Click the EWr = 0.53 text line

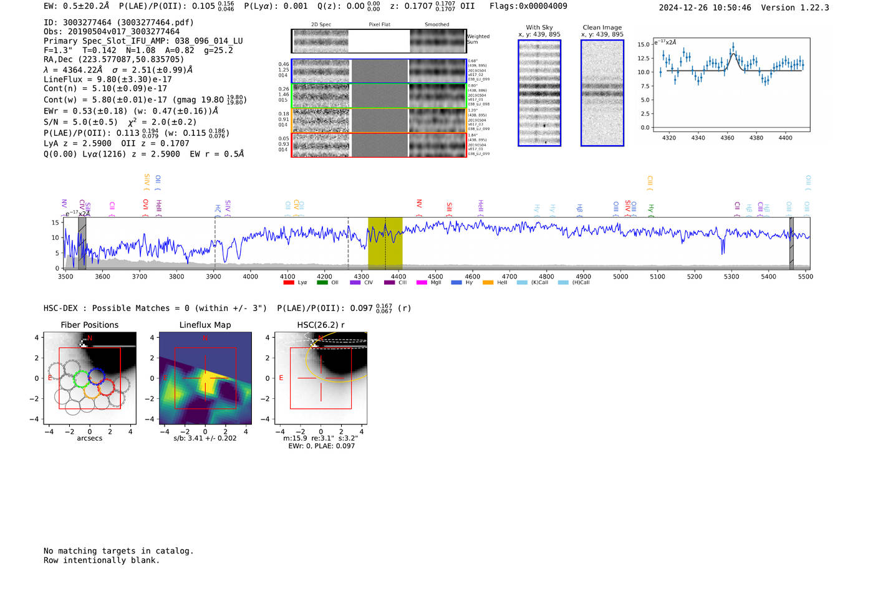click(131, 111)
